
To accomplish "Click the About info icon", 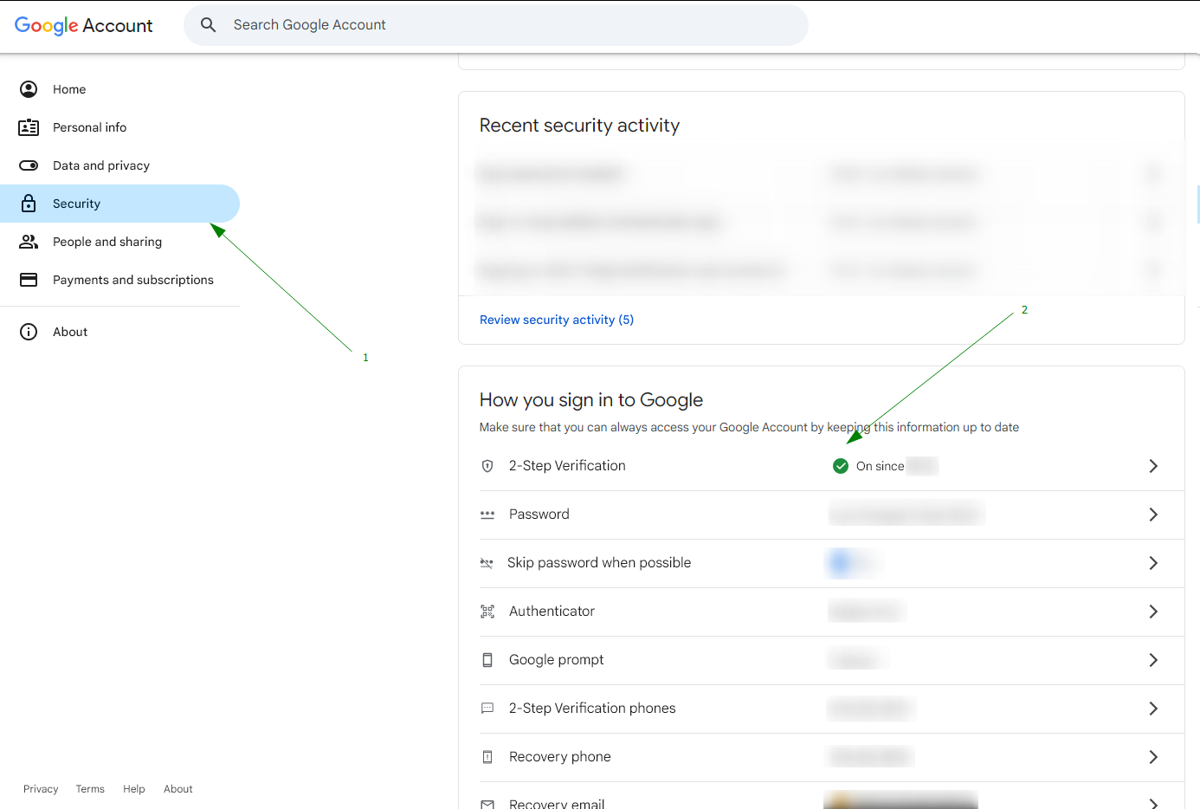I will click(29, 332).
